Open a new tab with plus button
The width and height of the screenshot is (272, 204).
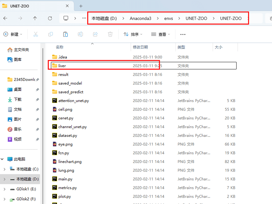point(81,6)
